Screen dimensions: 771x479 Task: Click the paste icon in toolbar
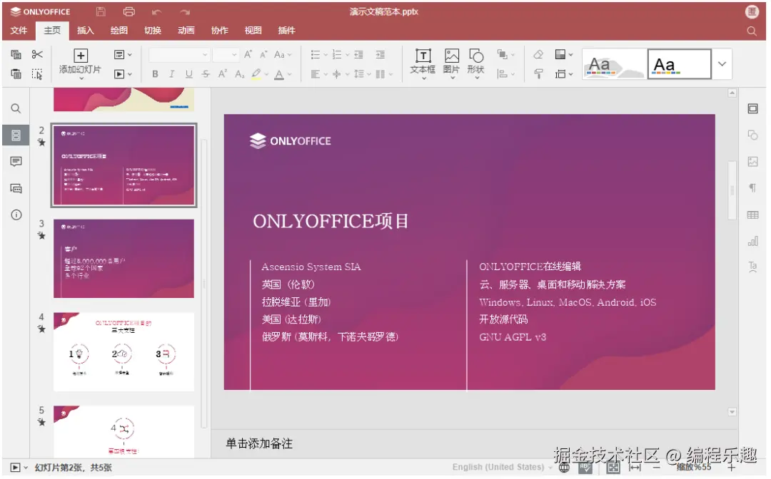tap(16, 73)
